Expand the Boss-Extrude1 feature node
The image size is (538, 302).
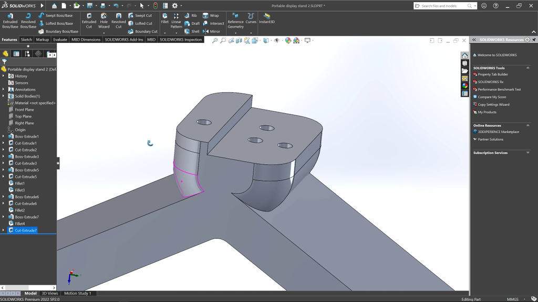tap(4, 136)
